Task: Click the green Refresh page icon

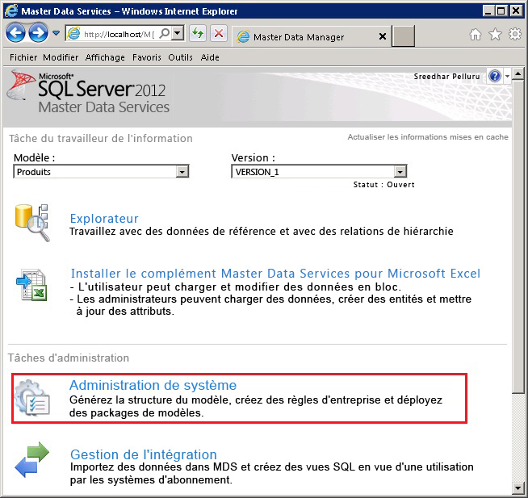Action: [198, 33]
